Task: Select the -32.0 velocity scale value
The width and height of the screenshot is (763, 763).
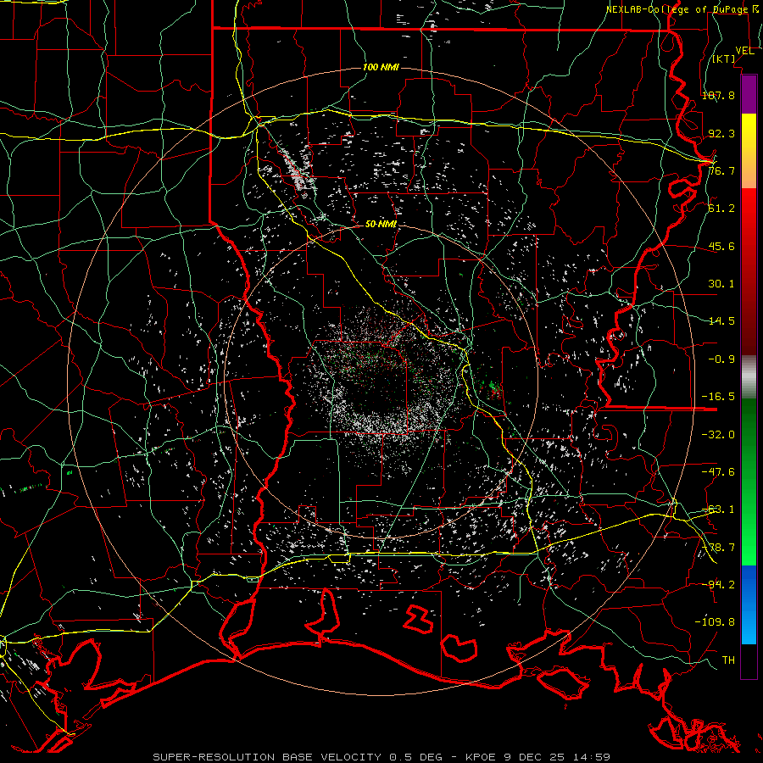Action: click(719, 434)
